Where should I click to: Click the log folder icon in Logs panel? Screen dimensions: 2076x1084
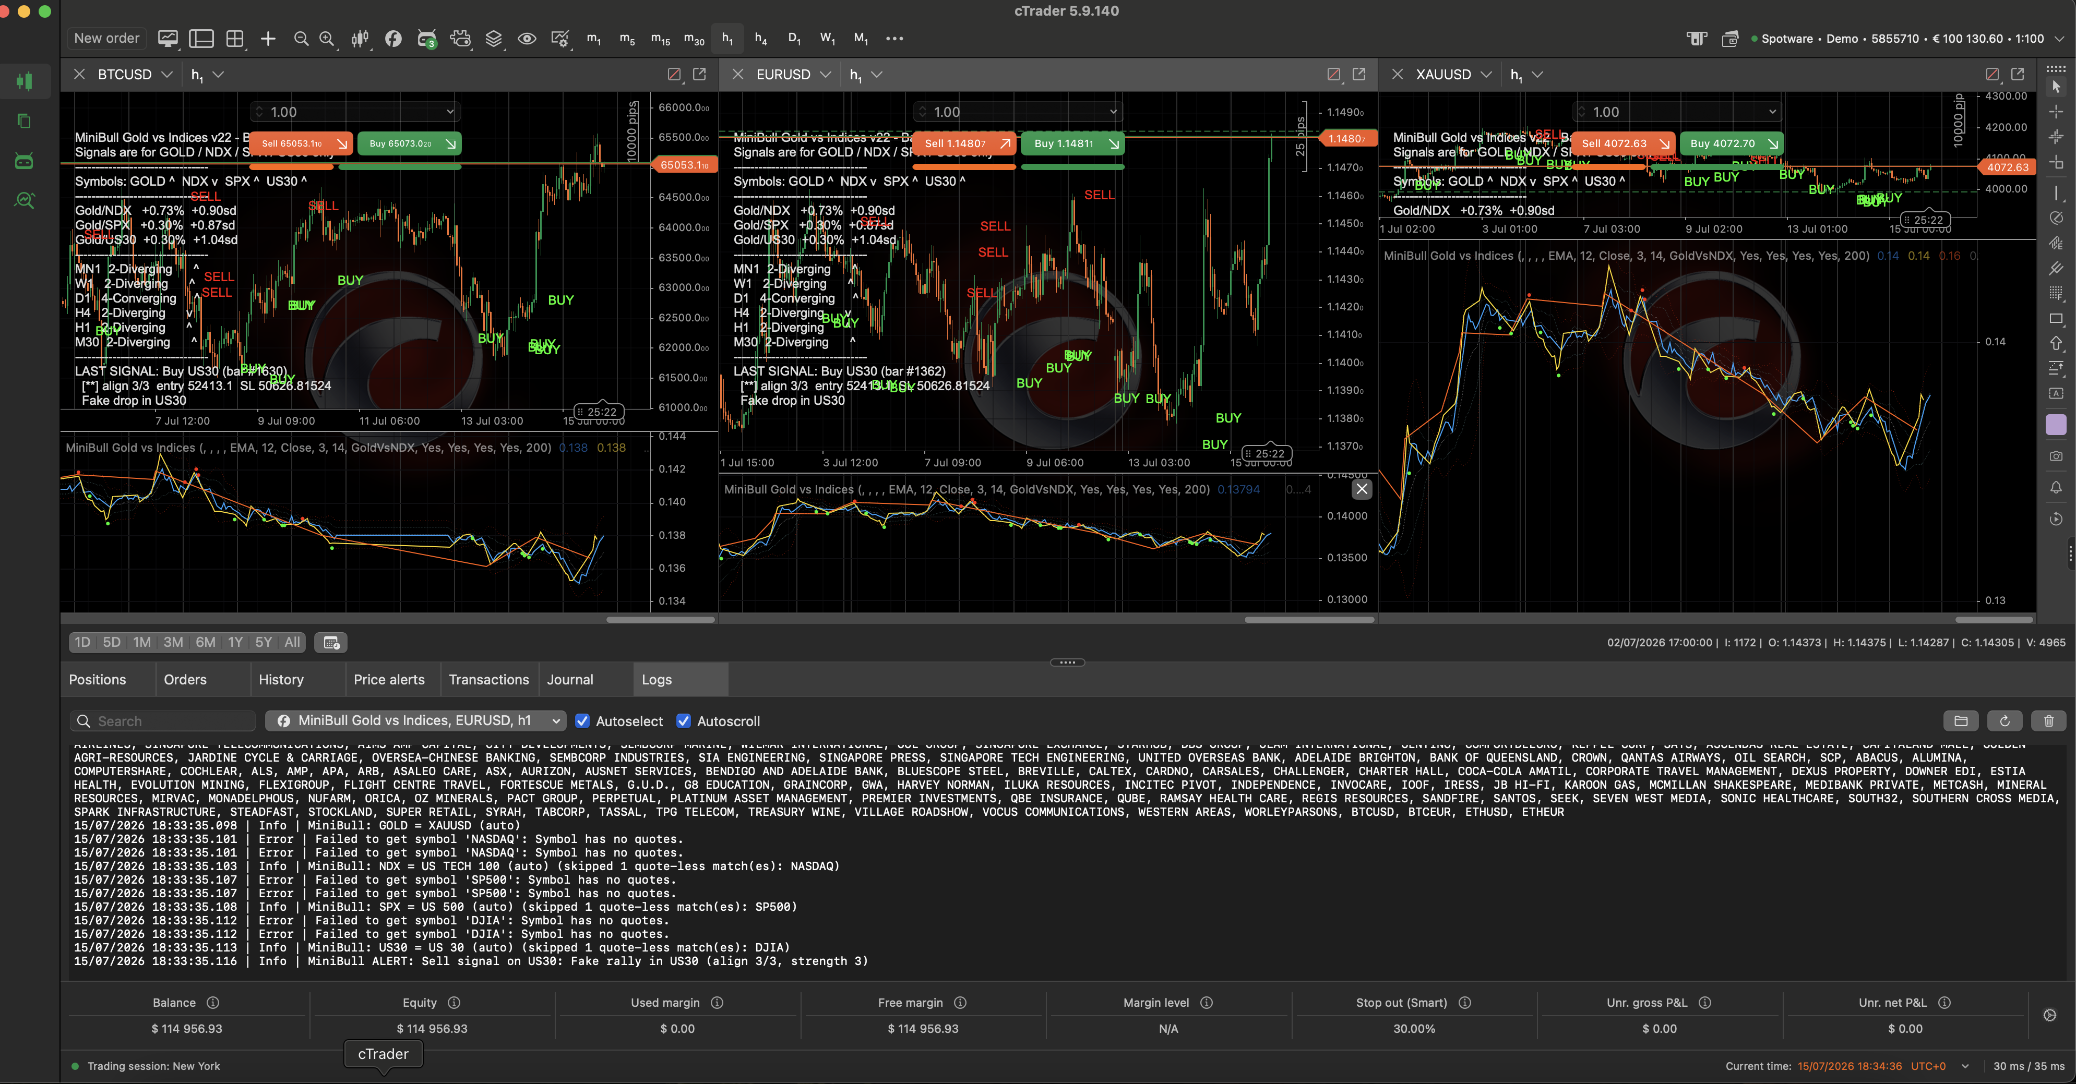[1961, 721]
